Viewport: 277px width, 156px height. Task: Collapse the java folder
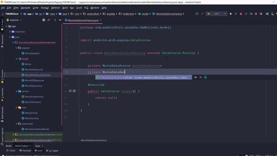(x=10, y=37)
